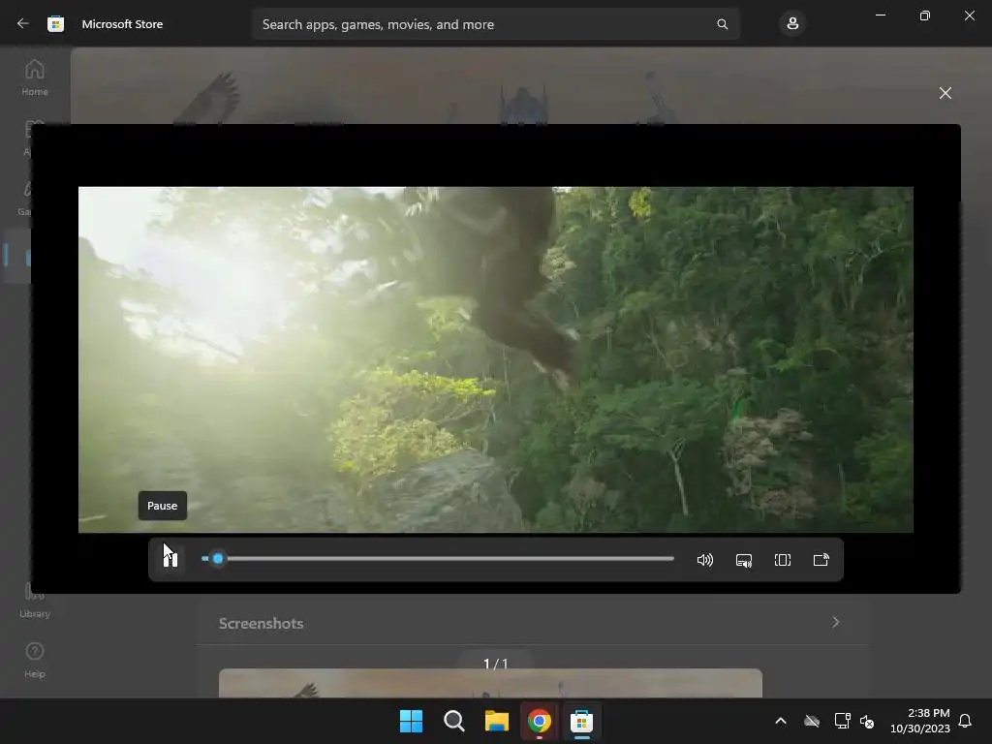Open Google Chrome from the taskbar
The width and height of the screenshot is (992, 744).
point(539,721)
